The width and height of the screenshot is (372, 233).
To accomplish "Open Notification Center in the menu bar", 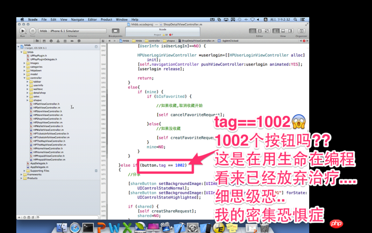I will coord(303,20).
